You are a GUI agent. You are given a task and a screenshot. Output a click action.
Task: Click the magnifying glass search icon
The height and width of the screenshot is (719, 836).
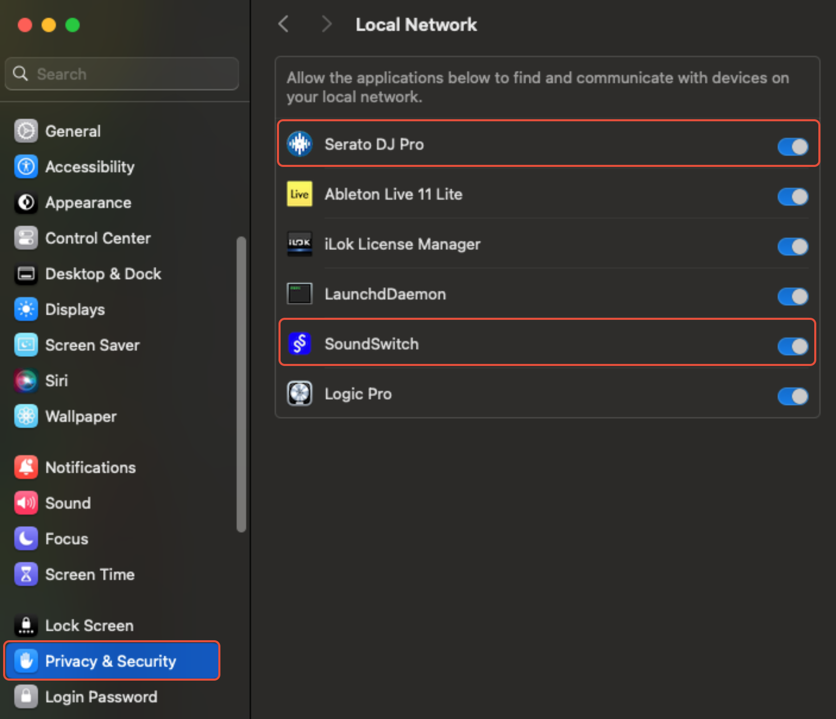[x=20, y=74]
